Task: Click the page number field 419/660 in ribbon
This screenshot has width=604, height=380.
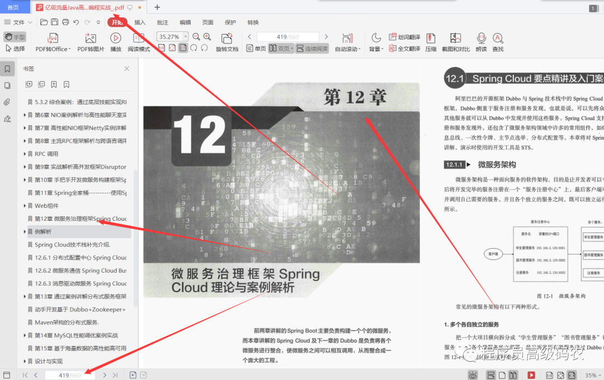Action: 288,36
